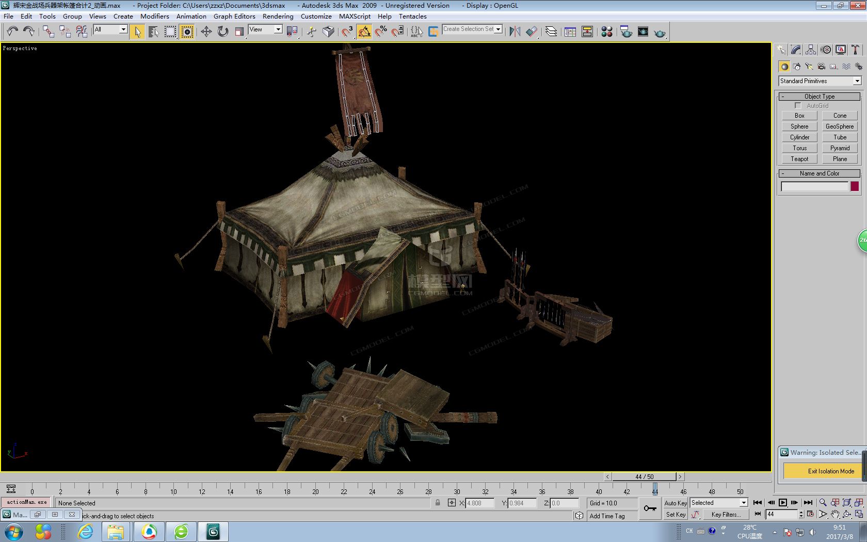Click the Align tool icon

click(532, 31)
